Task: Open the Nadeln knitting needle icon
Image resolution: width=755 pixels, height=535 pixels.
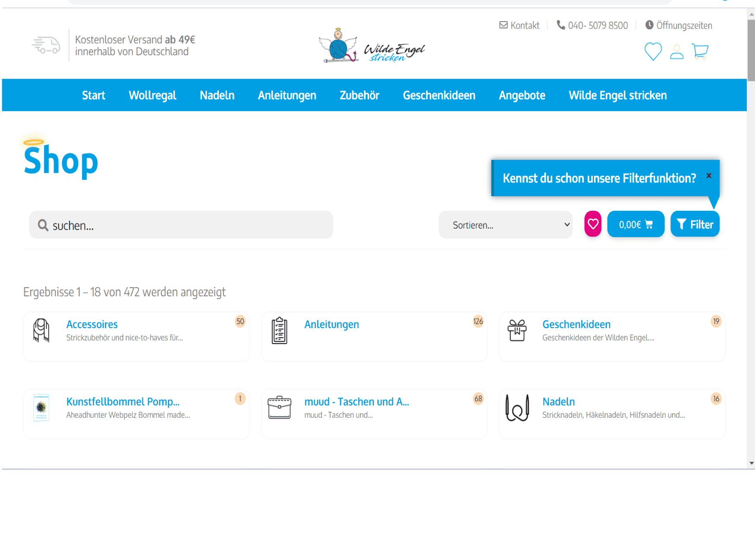Action: [x=517, y=408]
